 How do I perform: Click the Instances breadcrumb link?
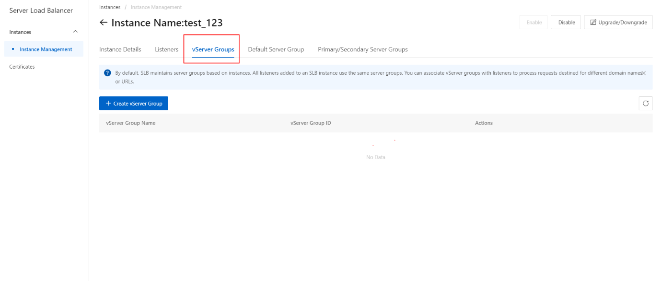110,7
